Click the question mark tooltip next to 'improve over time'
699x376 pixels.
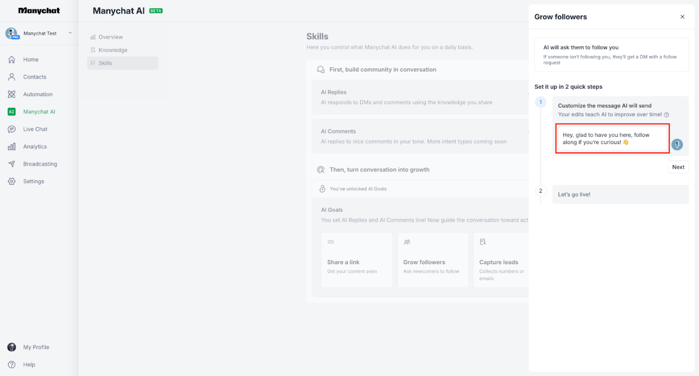667,114
